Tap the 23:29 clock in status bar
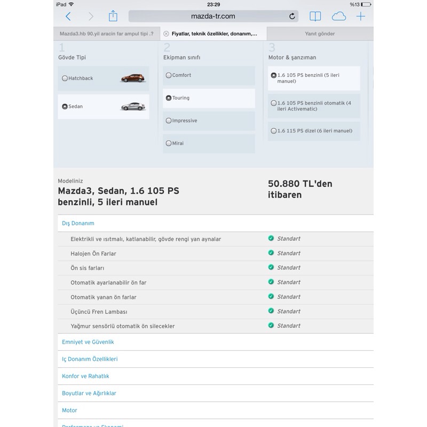Screen dimensions: 427x427 point(213,4)
